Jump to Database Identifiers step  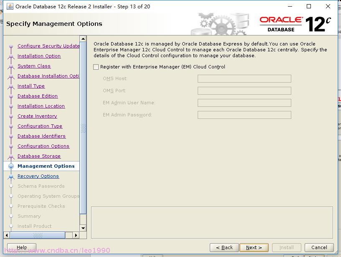click(x=41, y=136)
